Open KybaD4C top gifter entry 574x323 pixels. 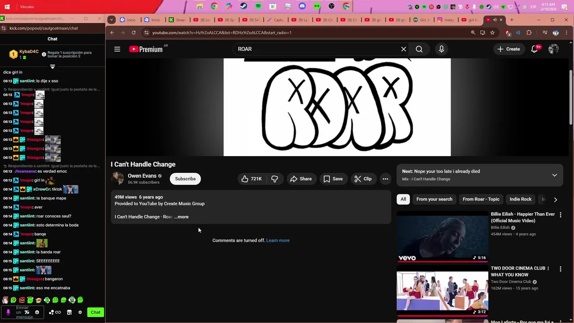(x=25, y=54)
